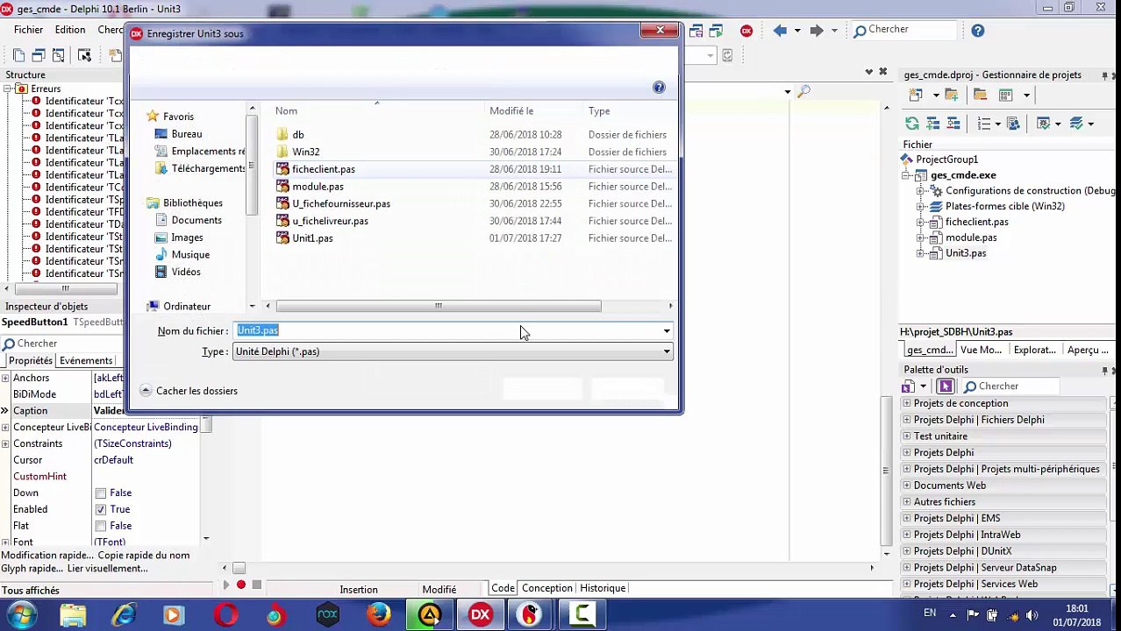The width and height of the screenshot is (1121, 631).
Task: Click the blue Help icon in the IDE toolbar
Action: [977, 31]
